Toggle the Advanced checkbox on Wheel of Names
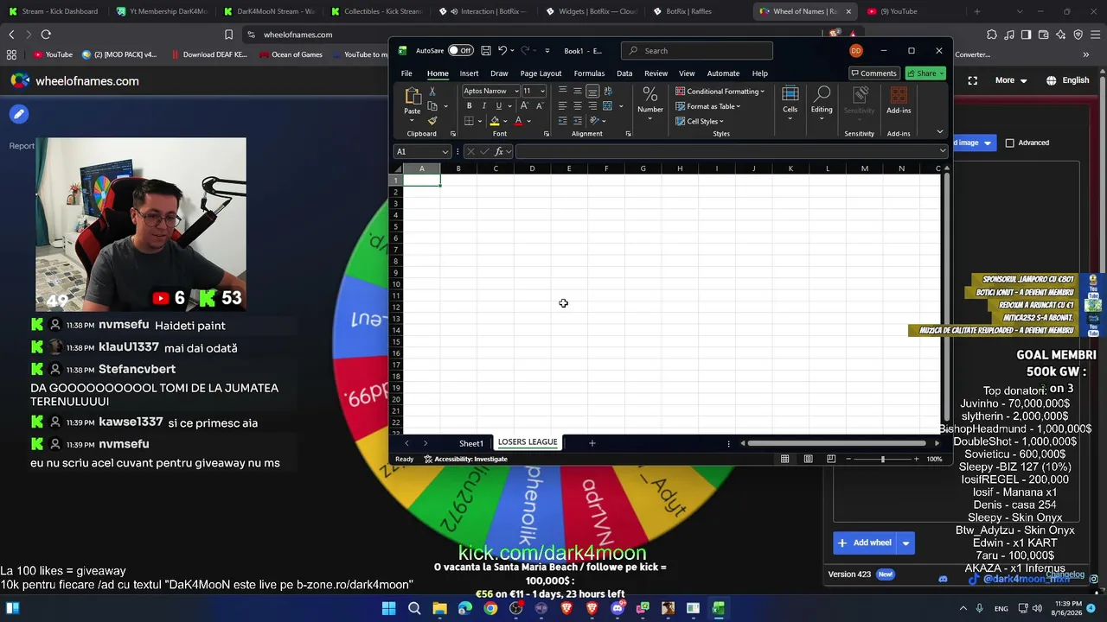Viewport: 1107px width, 622px height. pyautogui.click(x=1009, y=143)
